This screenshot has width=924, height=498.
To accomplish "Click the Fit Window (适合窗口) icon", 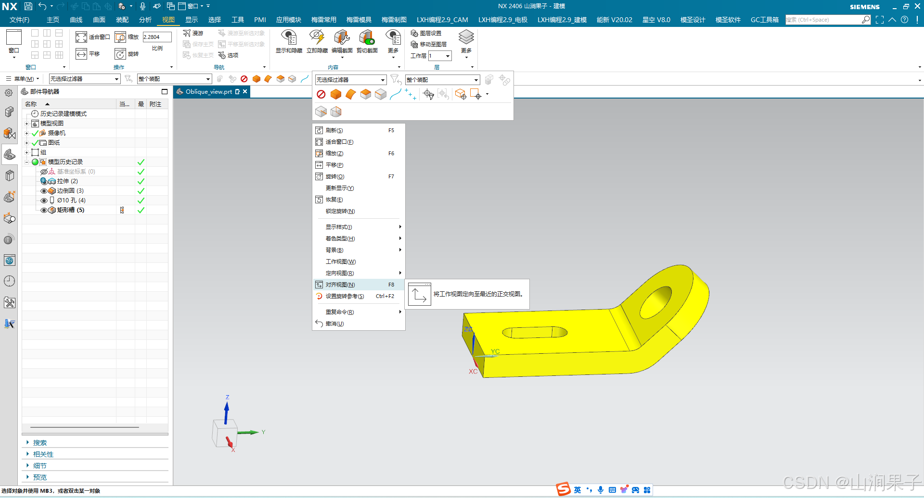I will (x=81, y=37).
